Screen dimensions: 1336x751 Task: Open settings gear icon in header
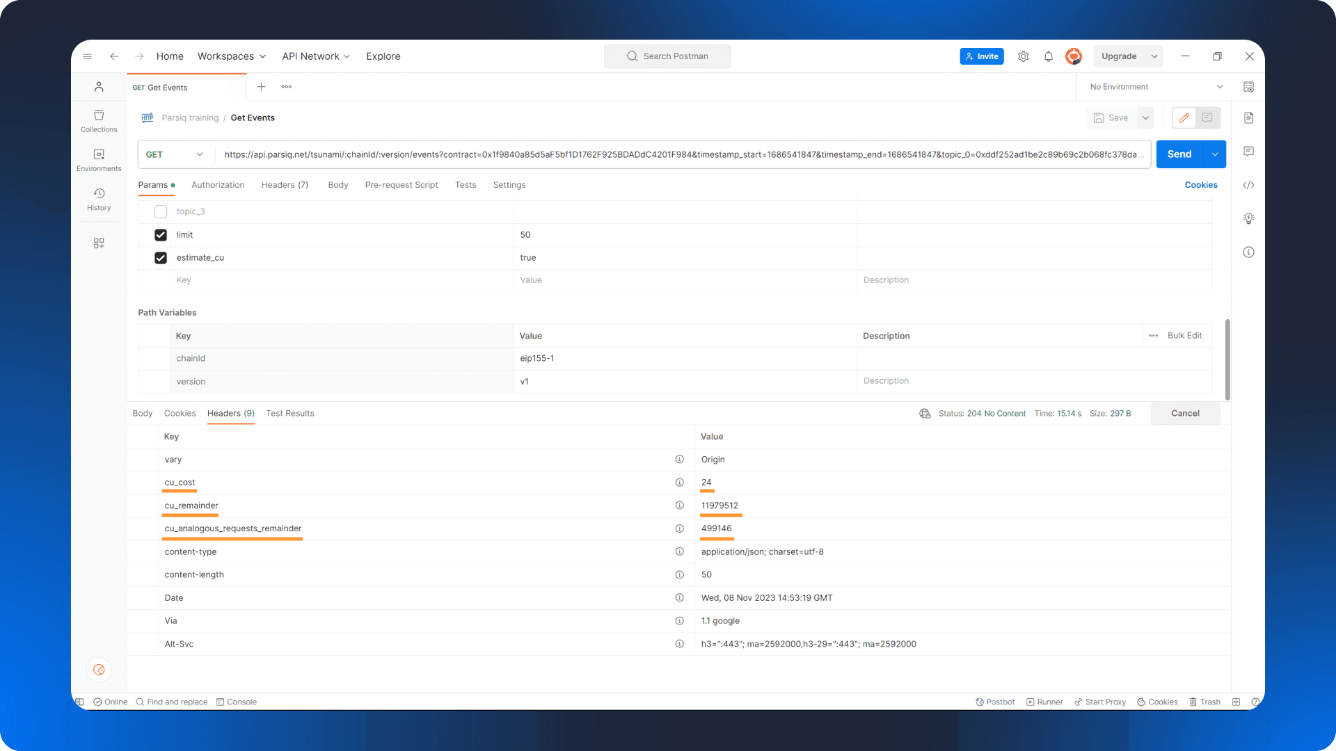(1023, 56)
